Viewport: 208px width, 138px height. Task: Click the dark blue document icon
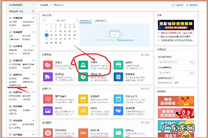(118, 77)
